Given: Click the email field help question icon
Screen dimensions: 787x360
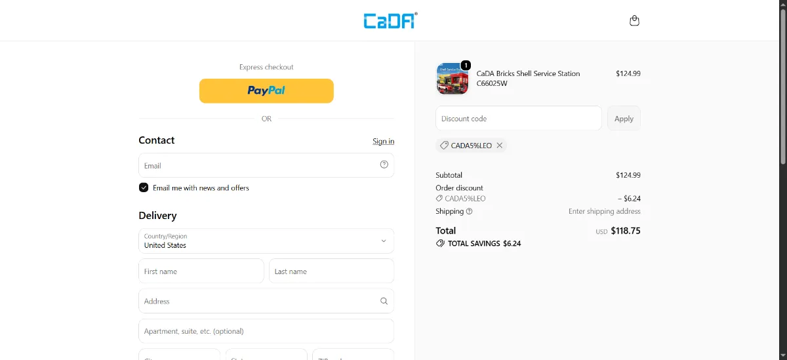Looking at the screenshot, I should (x=384, y=165).
